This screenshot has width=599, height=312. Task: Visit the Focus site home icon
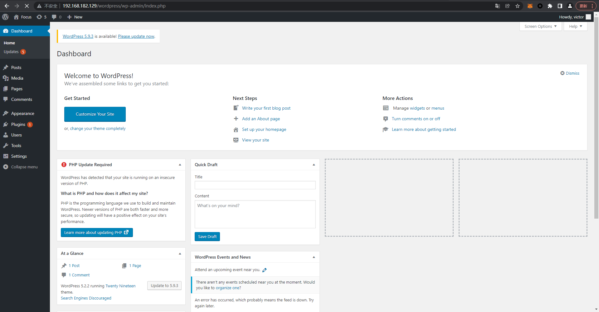[16, 17]
